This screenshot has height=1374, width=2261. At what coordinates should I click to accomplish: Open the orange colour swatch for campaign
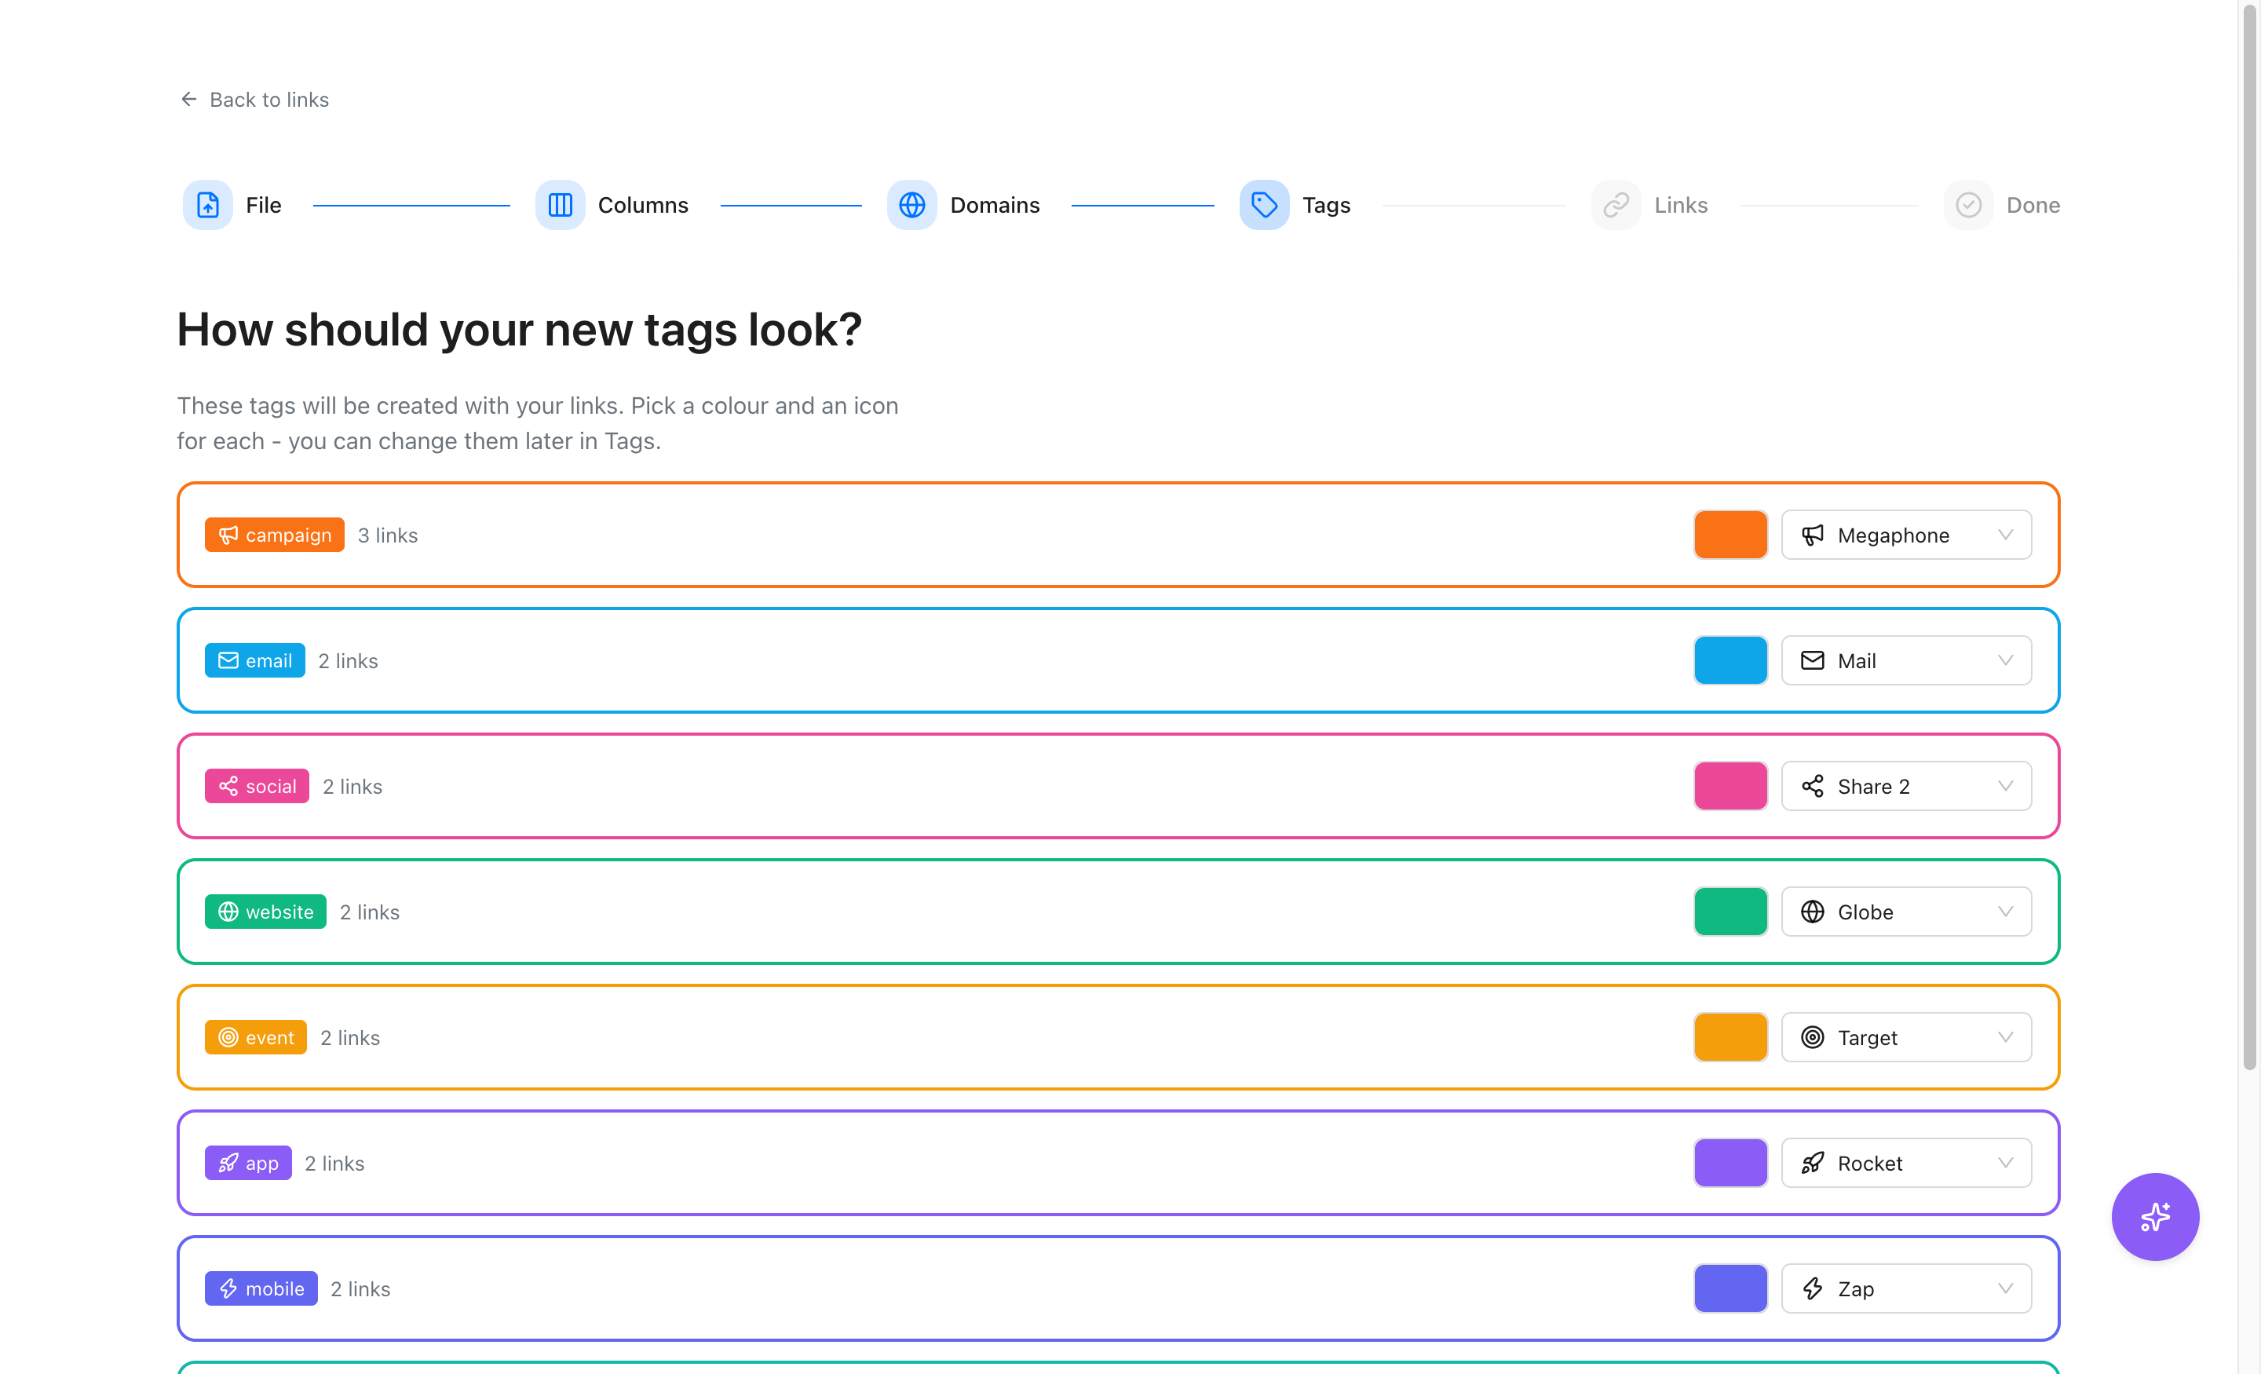point(1730,535)
